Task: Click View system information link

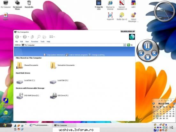Action: tap(56, 55)
